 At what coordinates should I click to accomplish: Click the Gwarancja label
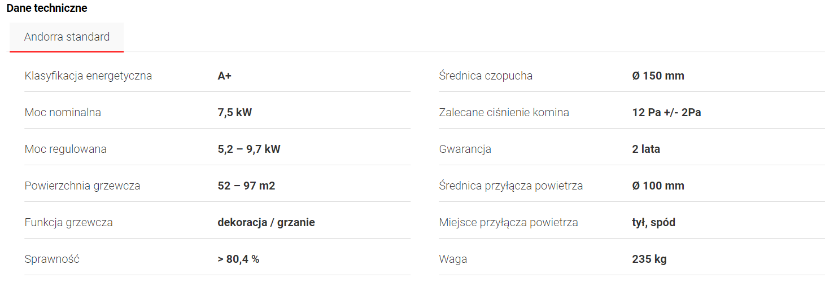pyautogui.click(x=465, y=149)
